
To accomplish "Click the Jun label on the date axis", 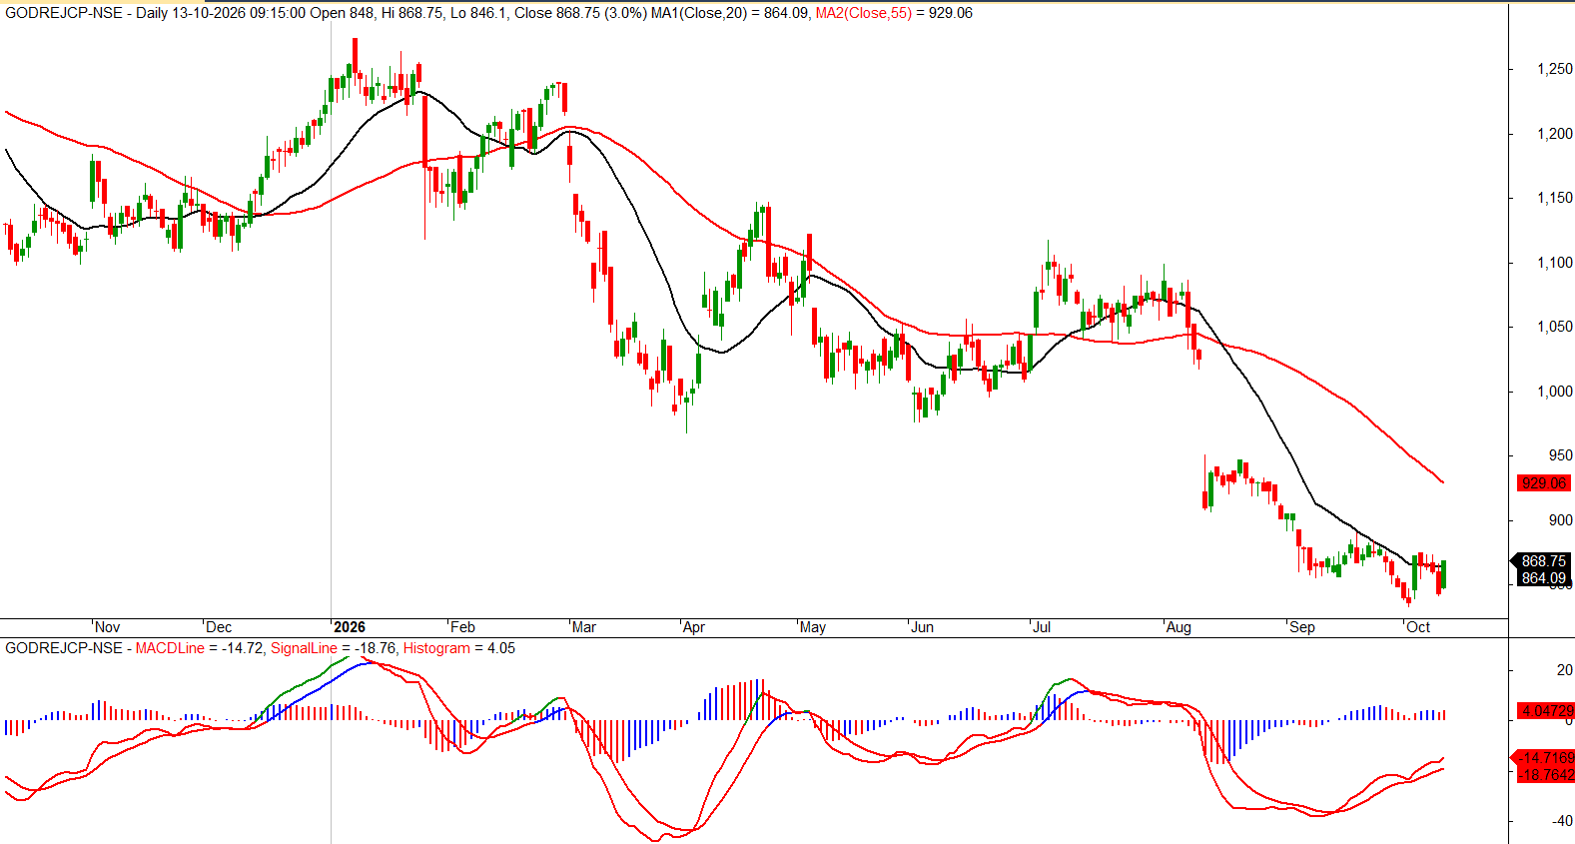I will click(x=923, y=627).
